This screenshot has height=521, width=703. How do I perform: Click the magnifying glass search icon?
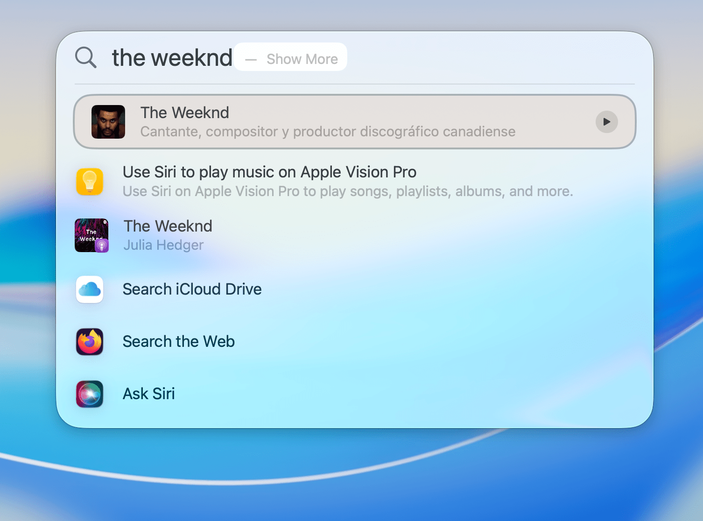pyautogui.click(x=86, y=58)
